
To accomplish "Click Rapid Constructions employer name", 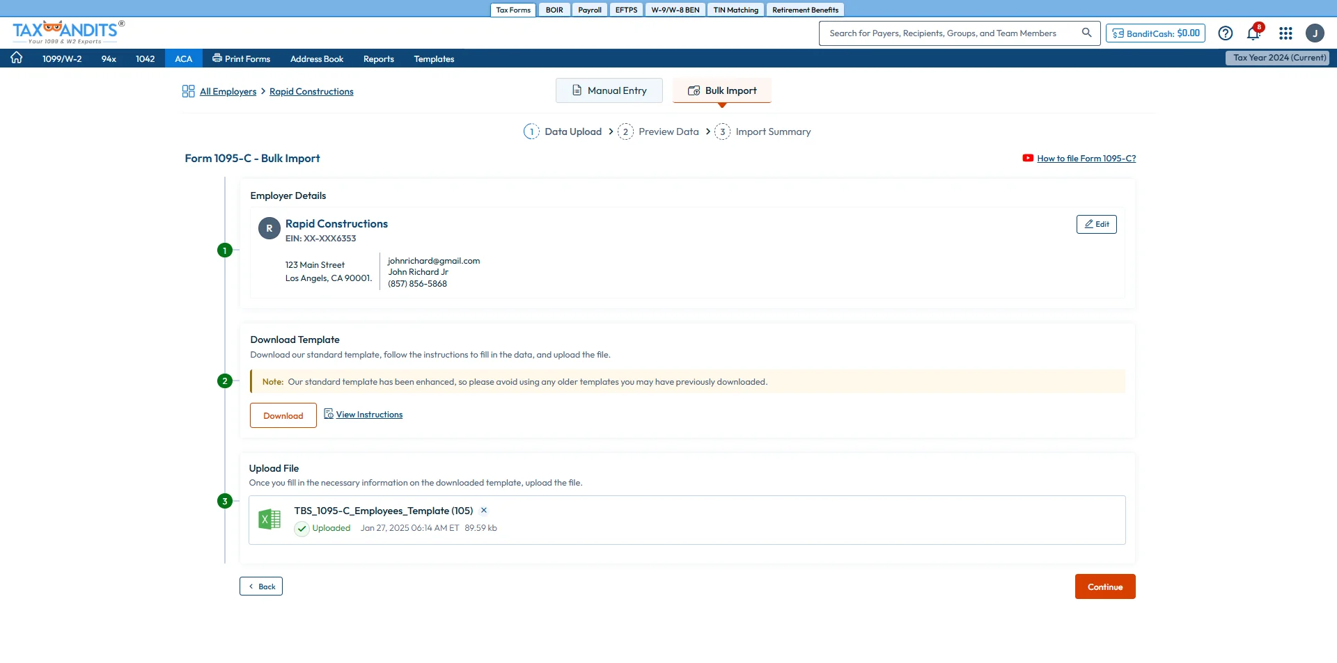I will tap(336, 223).
